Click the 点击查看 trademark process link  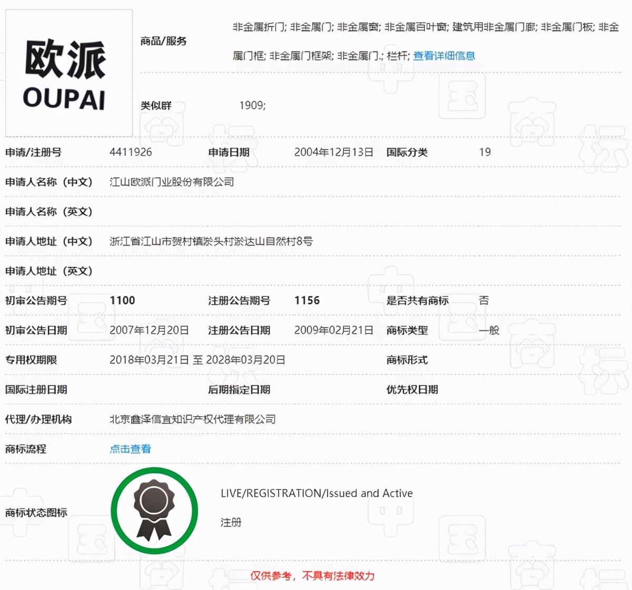point(130,449)
